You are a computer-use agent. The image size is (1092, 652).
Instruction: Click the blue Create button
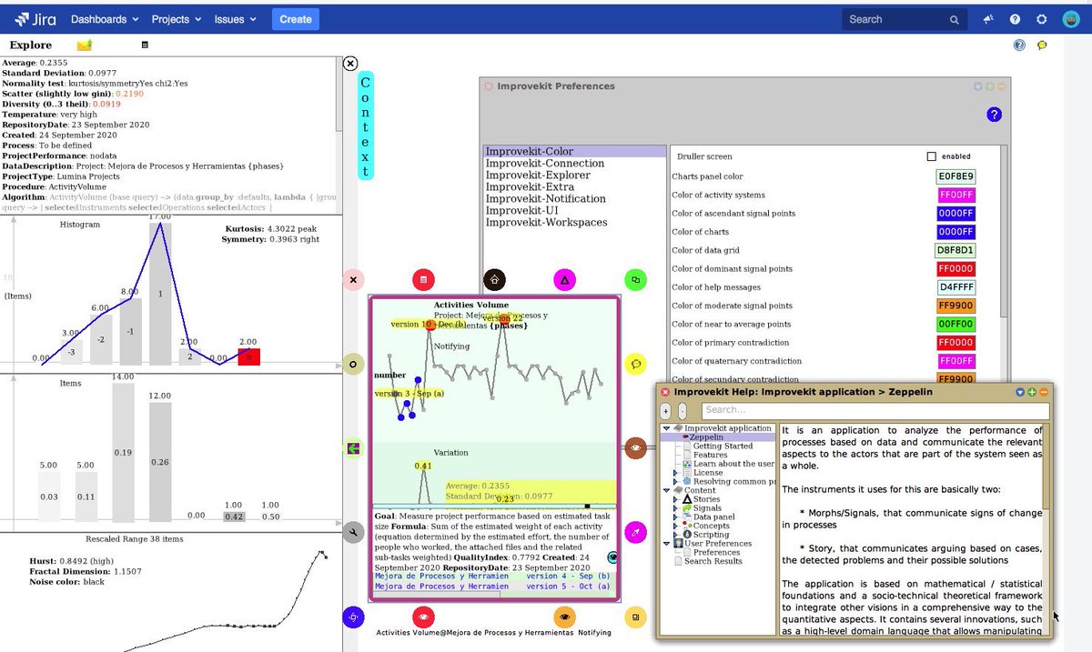tap(295, 18)
